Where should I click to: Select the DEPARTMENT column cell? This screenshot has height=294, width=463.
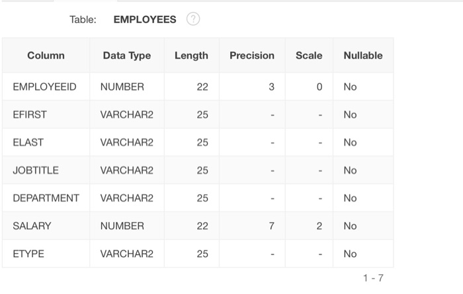coord(46,198)
